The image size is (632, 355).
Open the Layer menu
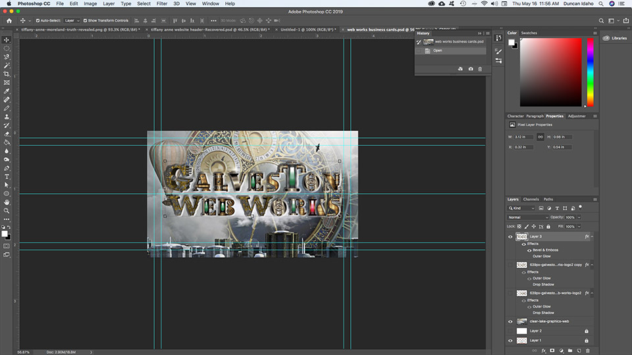(x=109, y=4)
